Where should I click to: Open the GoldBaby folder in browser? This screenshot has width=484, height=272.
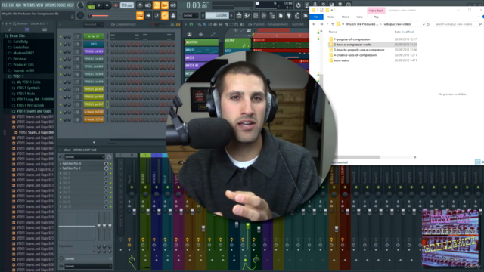(20, 42)
